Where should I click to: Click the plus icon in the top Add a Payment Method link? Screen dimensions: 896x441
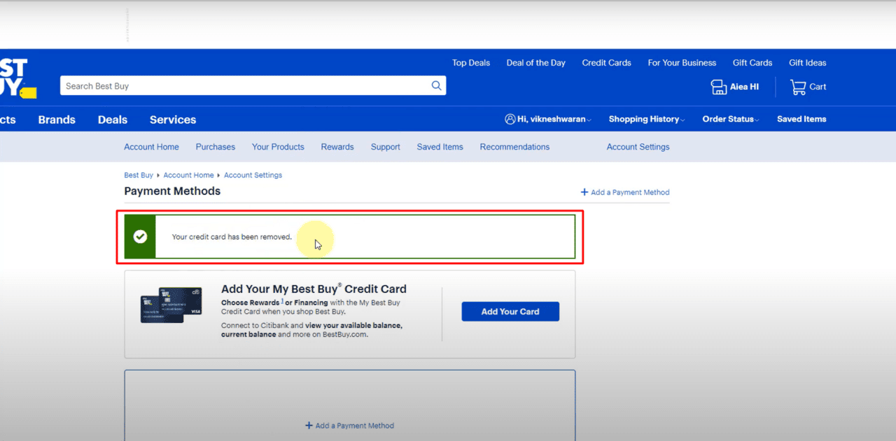(584, 192)
